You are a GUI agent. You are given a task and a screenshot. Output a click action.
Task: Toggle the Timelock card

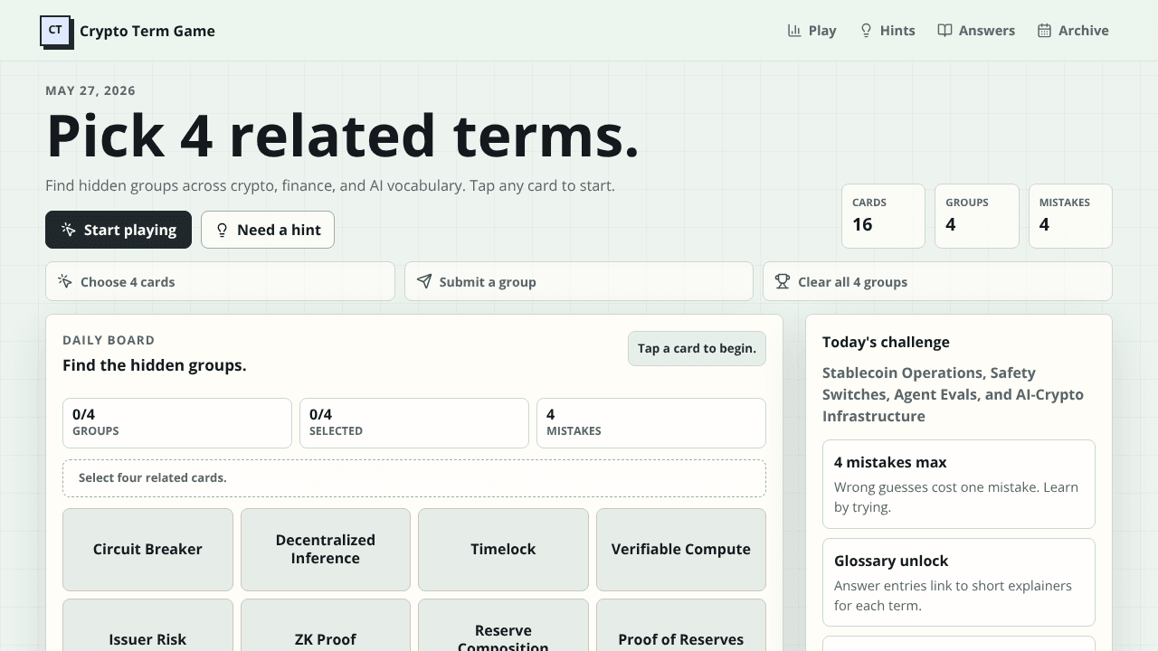coord(503,550)
